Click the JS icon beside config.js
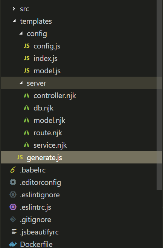 pos(27,46)
